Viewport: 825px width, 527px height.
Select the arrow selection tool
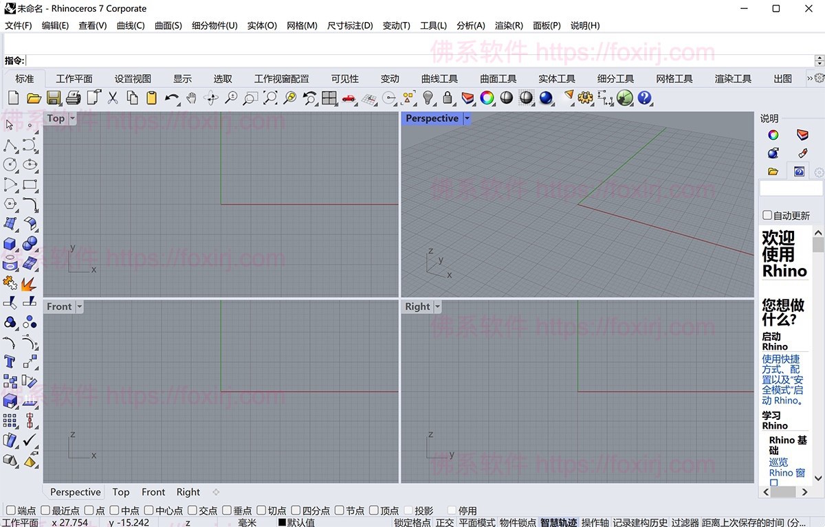tap(9, 125)
